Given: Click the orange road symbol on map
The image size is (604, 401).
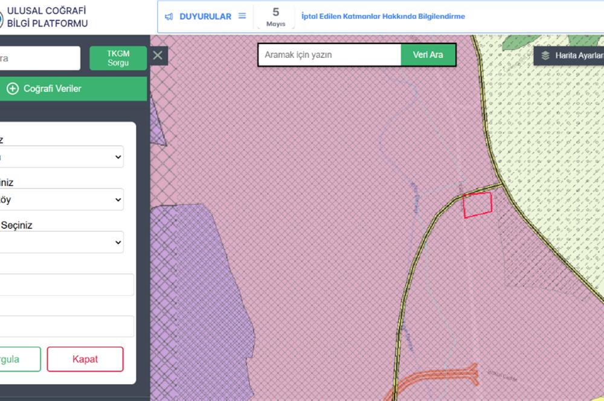Looking at the screenshot, I should 435,379.
